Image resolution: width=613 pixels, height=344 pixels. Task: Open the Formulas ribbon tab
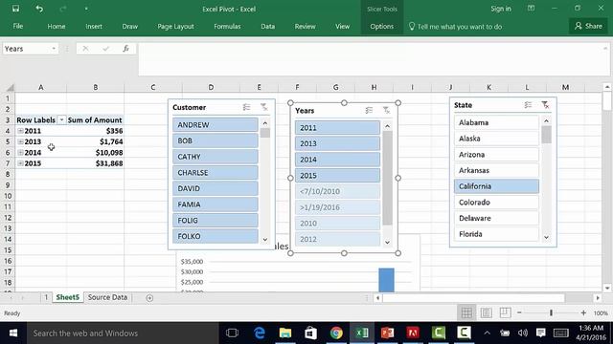point(227,27)
